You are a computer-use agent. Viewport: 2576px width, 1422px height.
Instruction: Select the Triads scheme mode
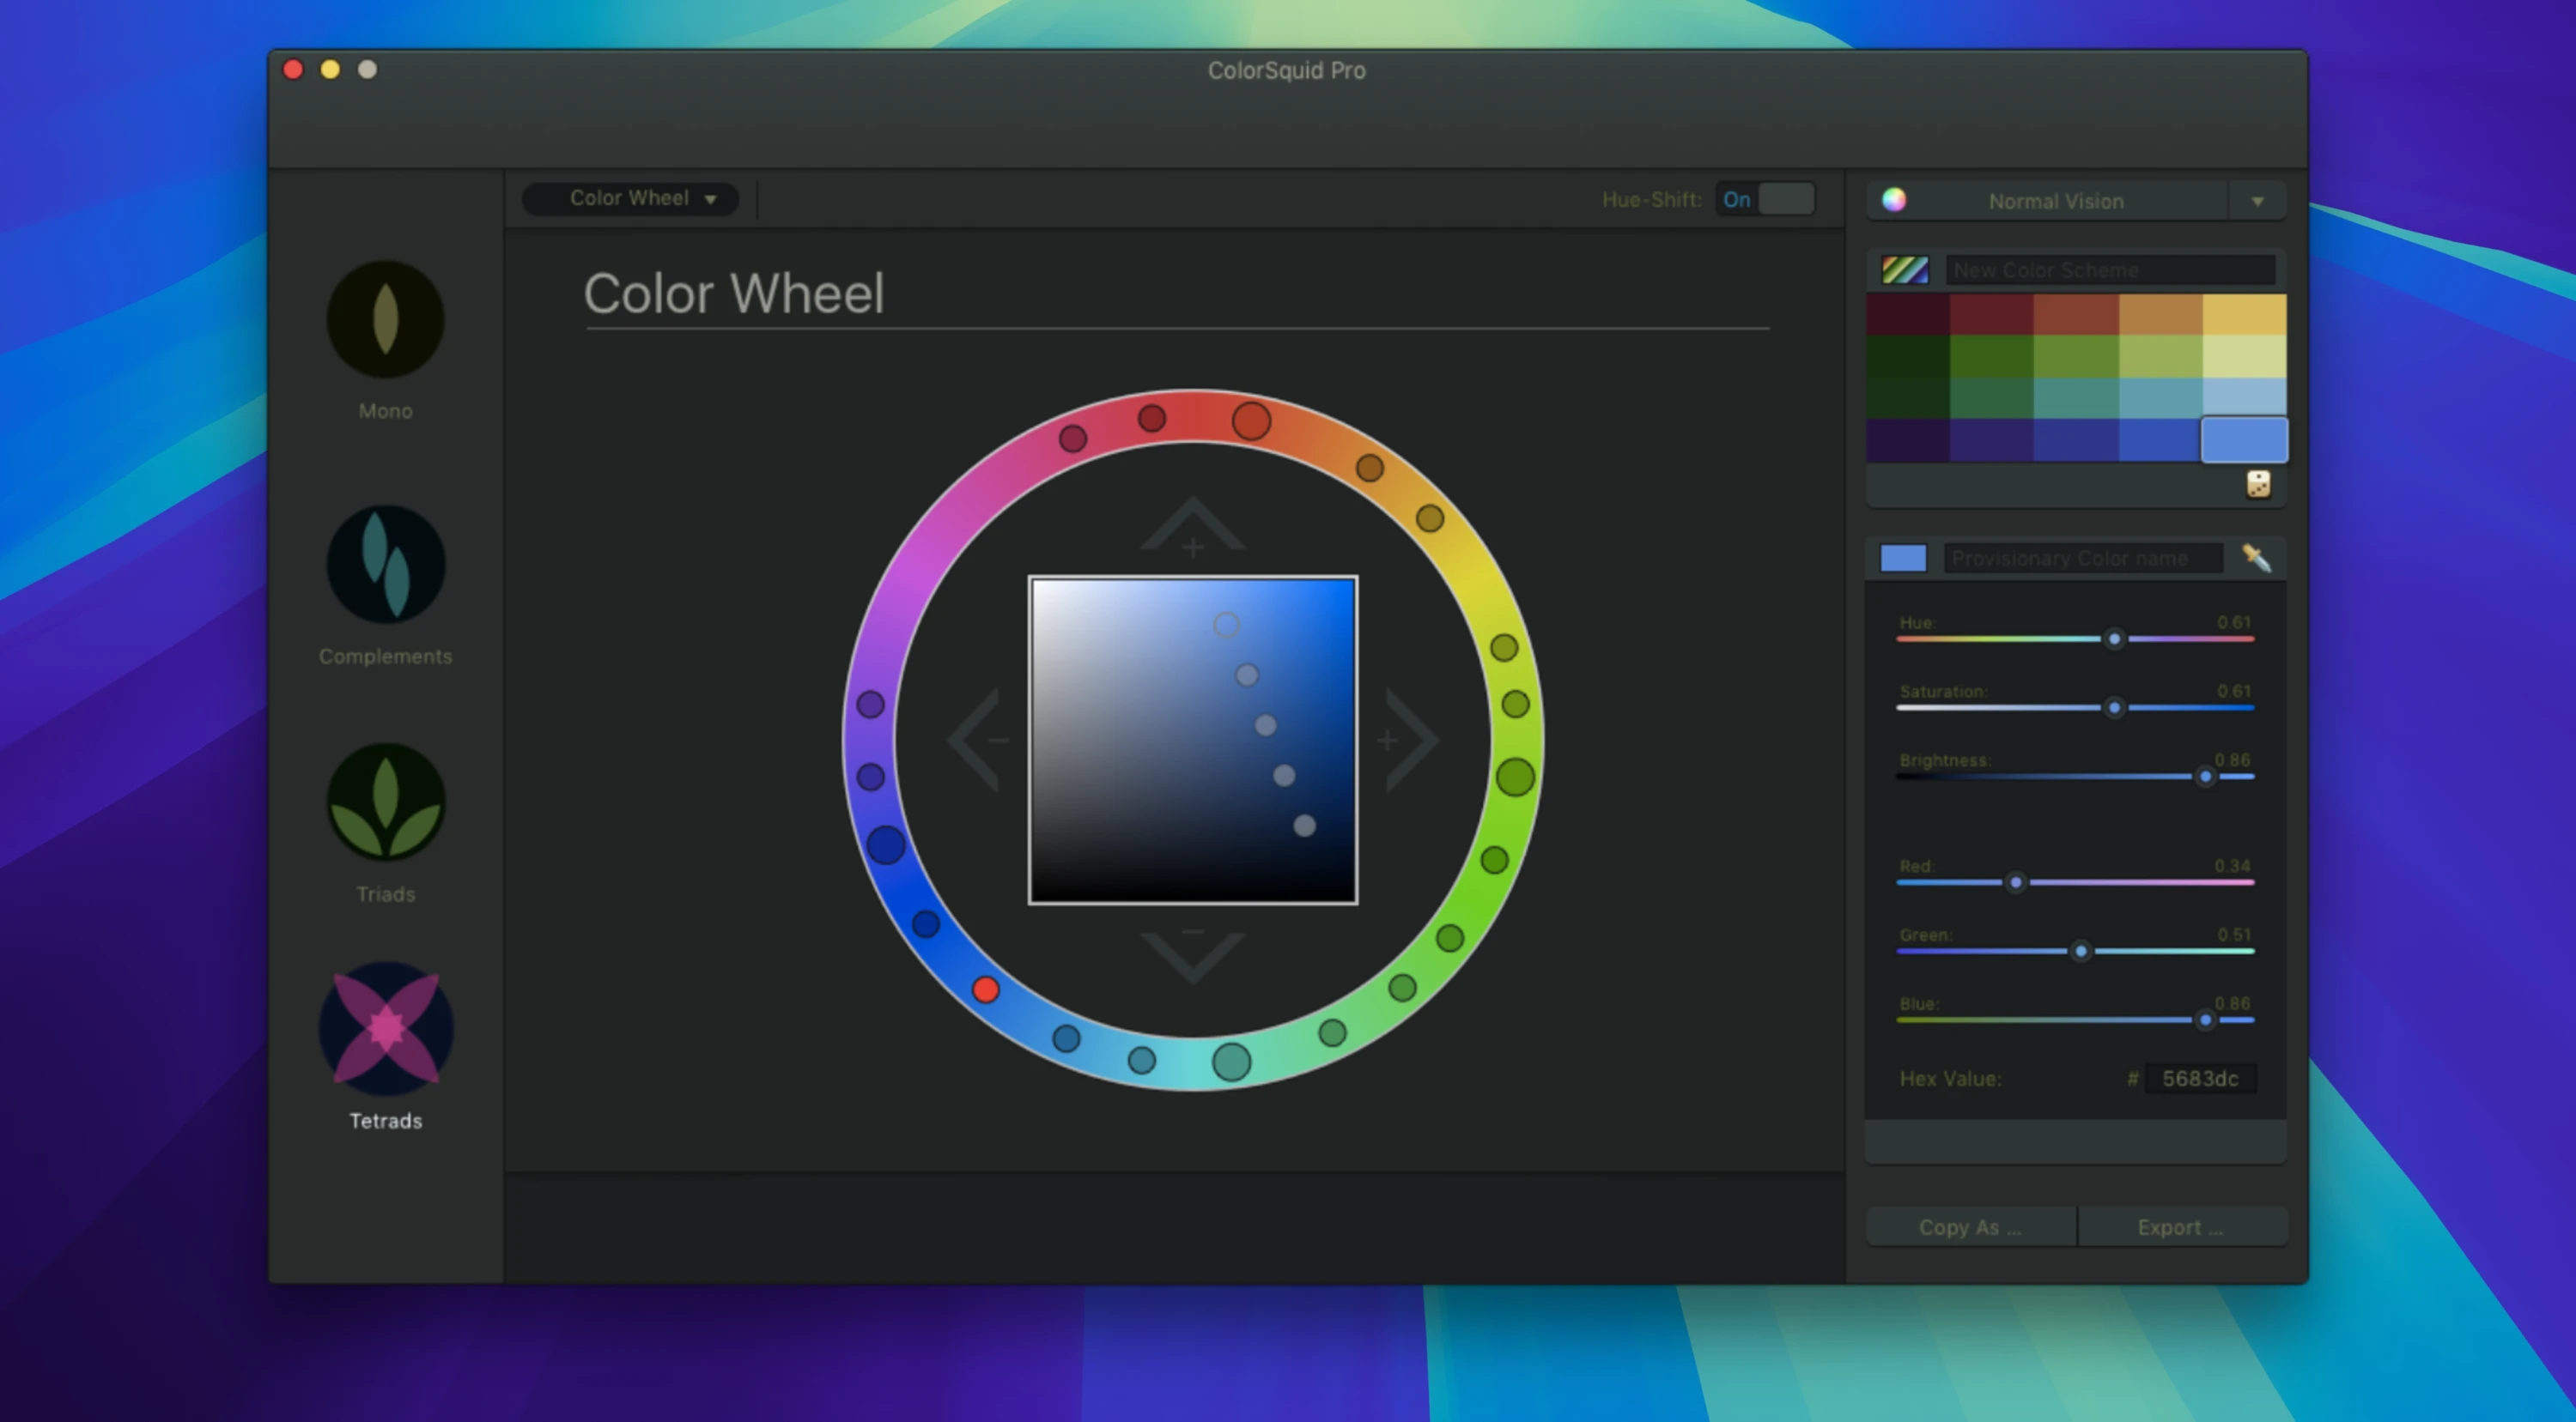(386, 802)
